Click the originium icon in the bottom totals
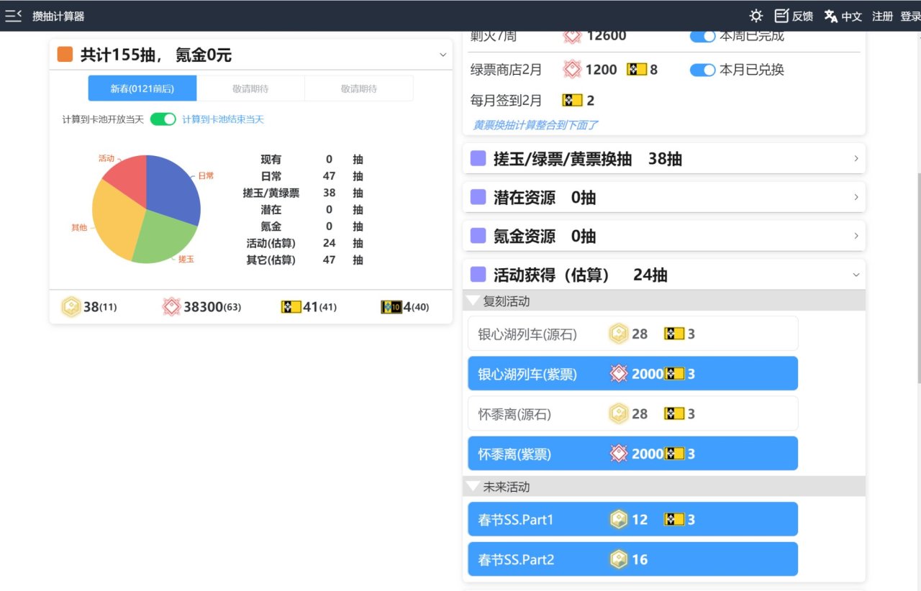This screenshot has height=591, width=921. click(x=71, y=307)
